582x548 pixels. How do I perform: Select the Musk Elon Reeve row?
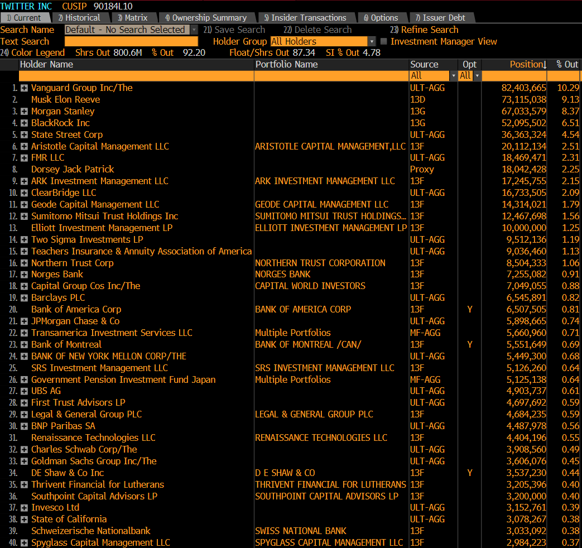pyautogui.click(x=66, y=99)
